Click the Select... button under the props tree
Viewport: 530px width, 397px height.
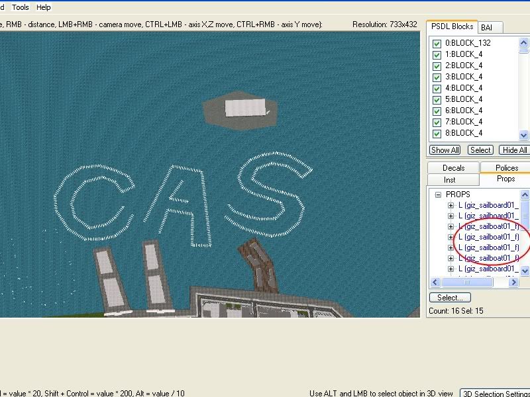click(450, 298)
